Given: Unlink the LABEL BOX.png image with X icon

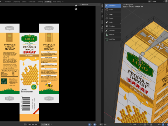Looking at the screenshot, I should [49, 125].
